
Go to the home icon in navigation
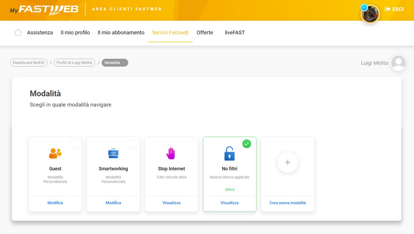[x=18, y=32]
